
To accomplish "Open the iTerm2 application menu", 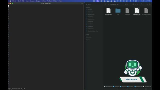I will click(x=14, y=1).
